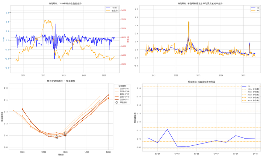Click the 0.16 y-axis tick in cone chart
263x157 pixels.
click(x=139, y=88)
